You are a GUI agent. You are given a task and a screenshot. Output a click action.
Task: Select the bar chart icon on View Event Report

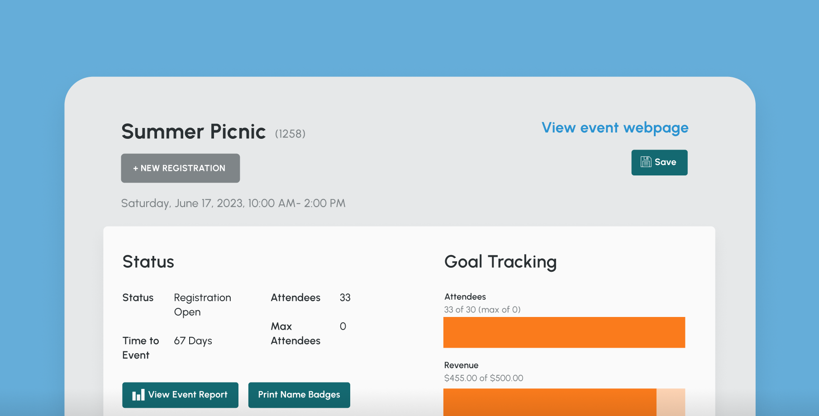[138, 395]
